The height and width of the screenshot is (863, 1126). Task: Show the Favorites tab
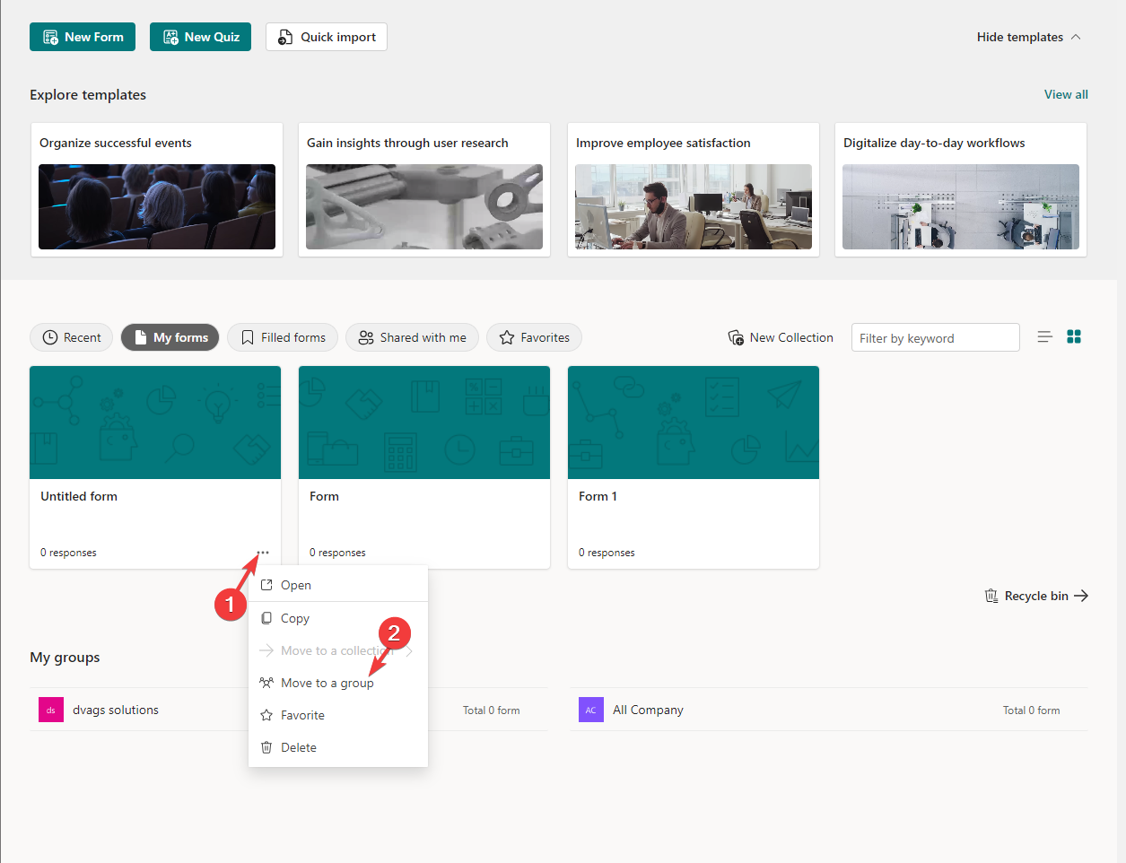535,337
